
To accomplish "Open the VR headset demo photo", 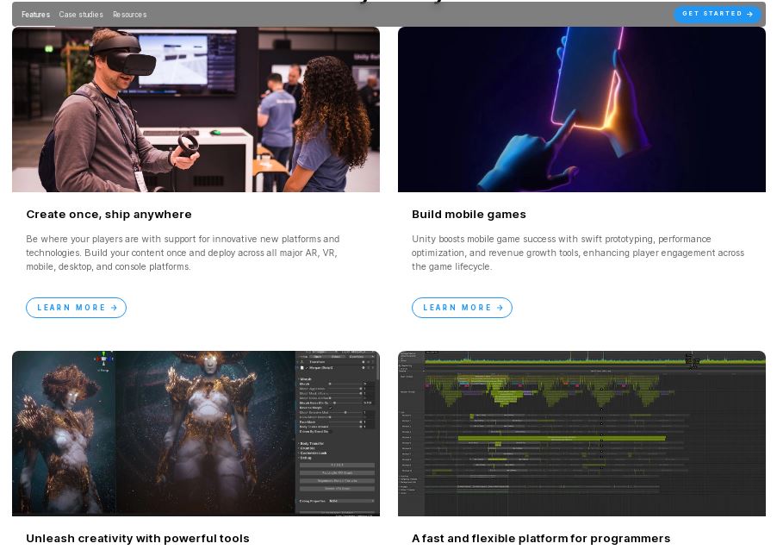I will [196, 109].
